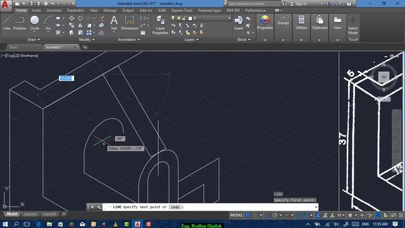This screenshot has height=228, width=405.
Task: Open the Insert ribbon tab
Action: point(37,10)
